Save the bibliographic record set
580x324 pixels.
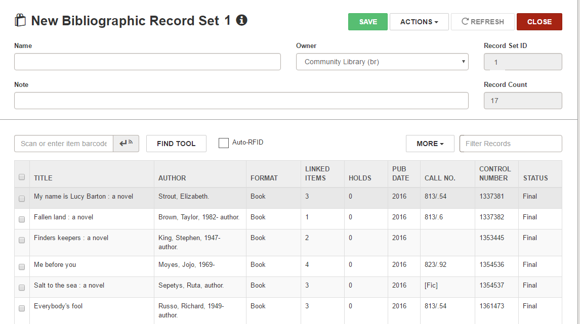pyautogui.click(x=367, y=22)
